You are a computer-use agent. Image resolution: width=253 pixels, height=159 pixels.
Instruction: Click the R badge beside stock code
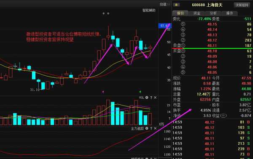[x=176, y=5]
